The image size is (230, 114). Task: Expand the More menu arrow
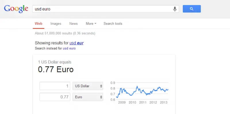95,23
